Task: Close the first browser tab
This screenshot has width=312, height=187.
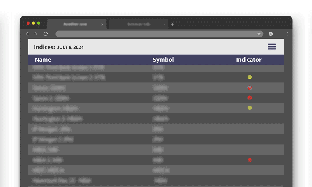Action: (102, 25)
